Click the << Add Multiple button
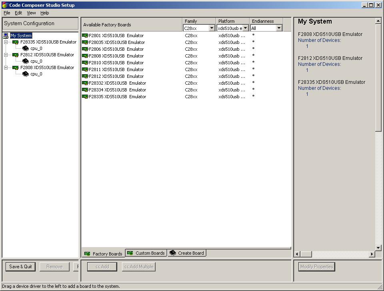The height and width of the screenshot is (291, 384). pyautogui.click(x=139, y=267)
